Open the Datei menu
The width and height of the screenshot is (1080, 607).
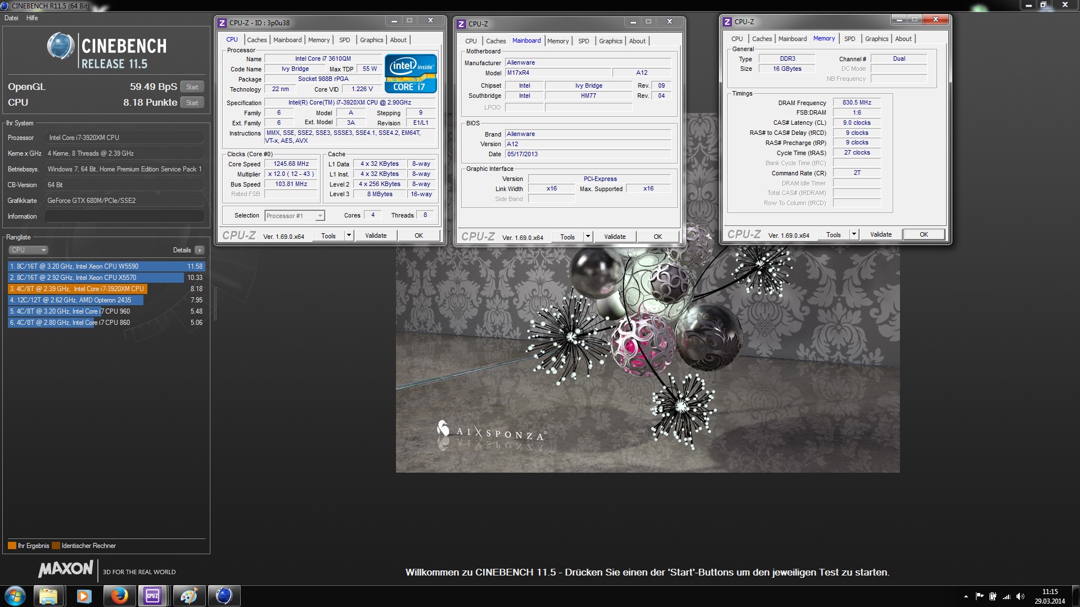click(x=11, y=18)
